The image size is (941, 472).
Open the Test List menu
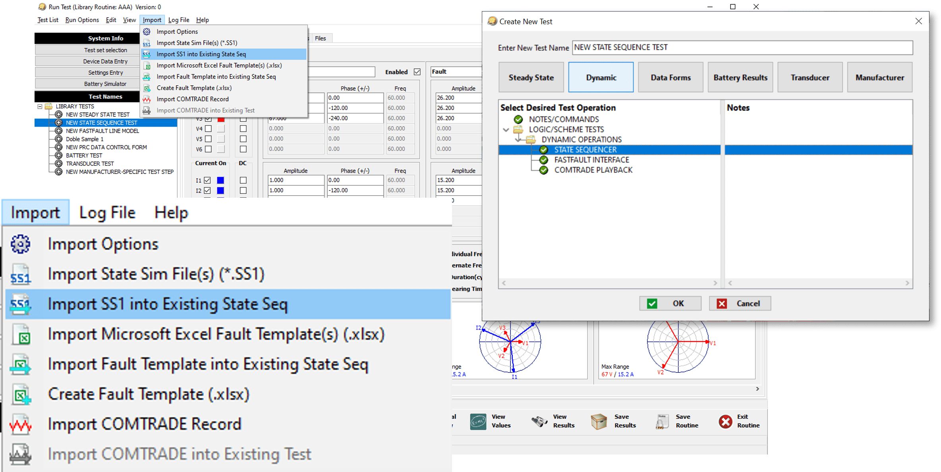(48, 20)
